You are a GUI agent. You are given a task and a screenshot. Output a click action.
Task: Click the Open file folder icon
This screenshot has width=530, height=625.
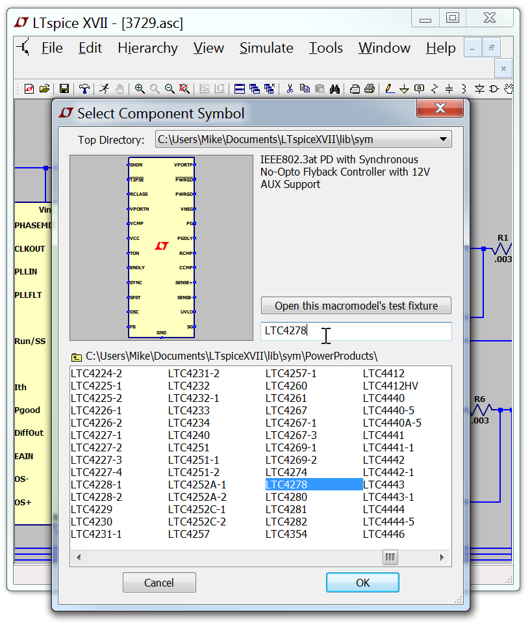pos(44,88)
